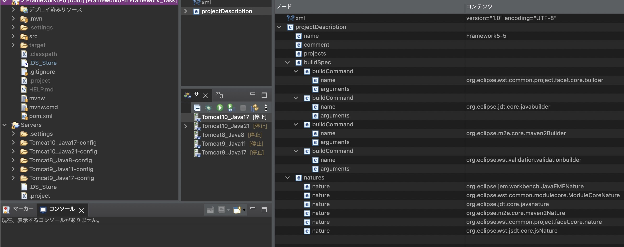The width and height of the screenshot is (624, 247).
Task: Open the Servers view three-dot menu
Action: point(266,108)
